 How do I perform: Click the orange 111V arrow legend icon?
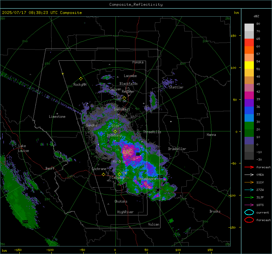[x=249, y=182]
